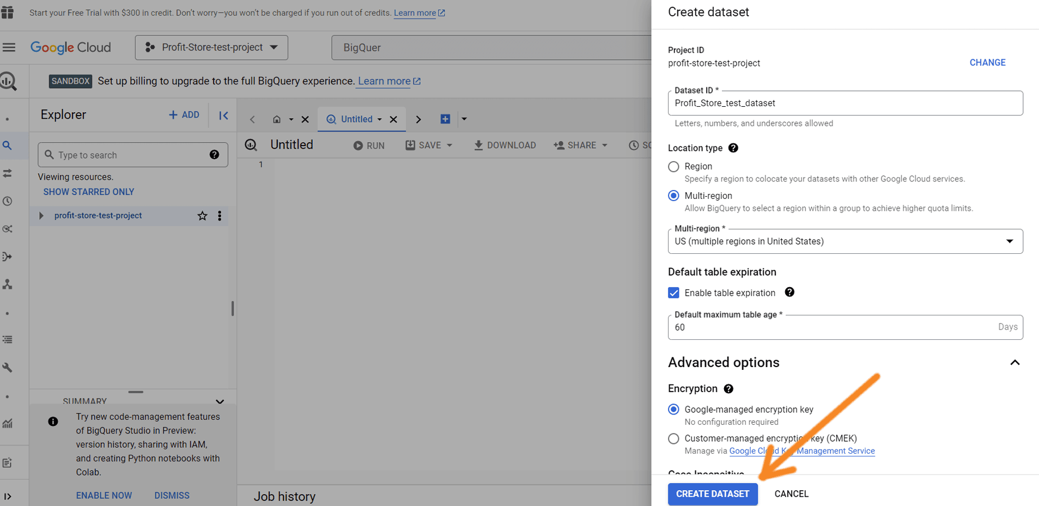The height and width of the screenshot is (506, 1039).
Task: Go to previous tabs with left chevron
Action: tap(252, 119)
